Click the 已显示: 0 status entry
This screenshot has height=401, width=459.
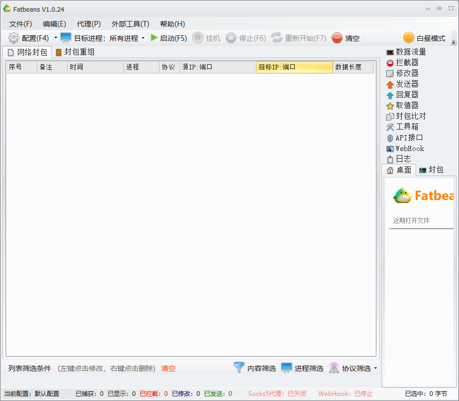121,394
